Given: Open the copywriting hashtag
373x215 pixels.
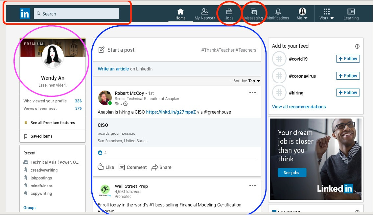Looking at the screenshot, I should pyautogui.click(x=41, y=193).
